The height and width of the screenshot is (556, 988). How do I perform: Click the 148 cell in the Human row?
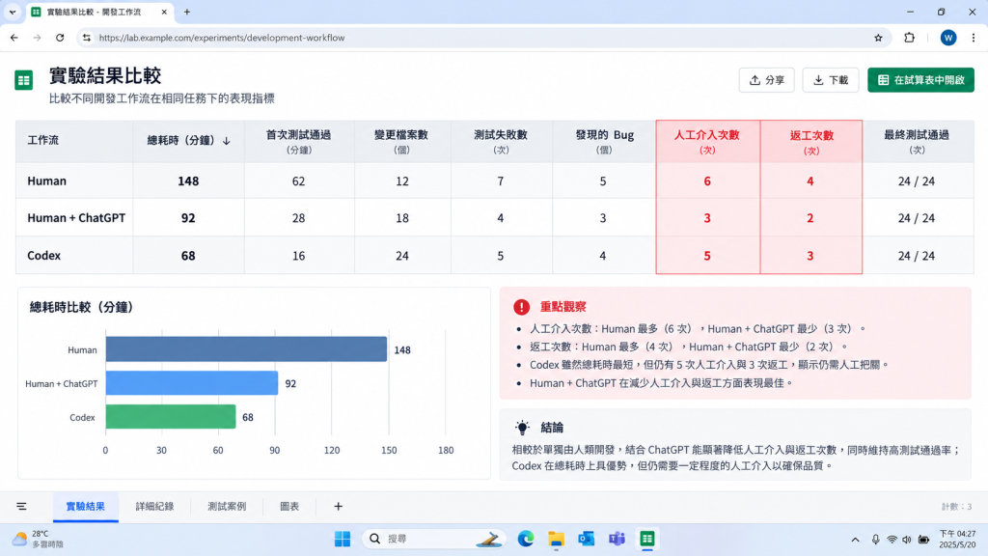pos(188,181)
